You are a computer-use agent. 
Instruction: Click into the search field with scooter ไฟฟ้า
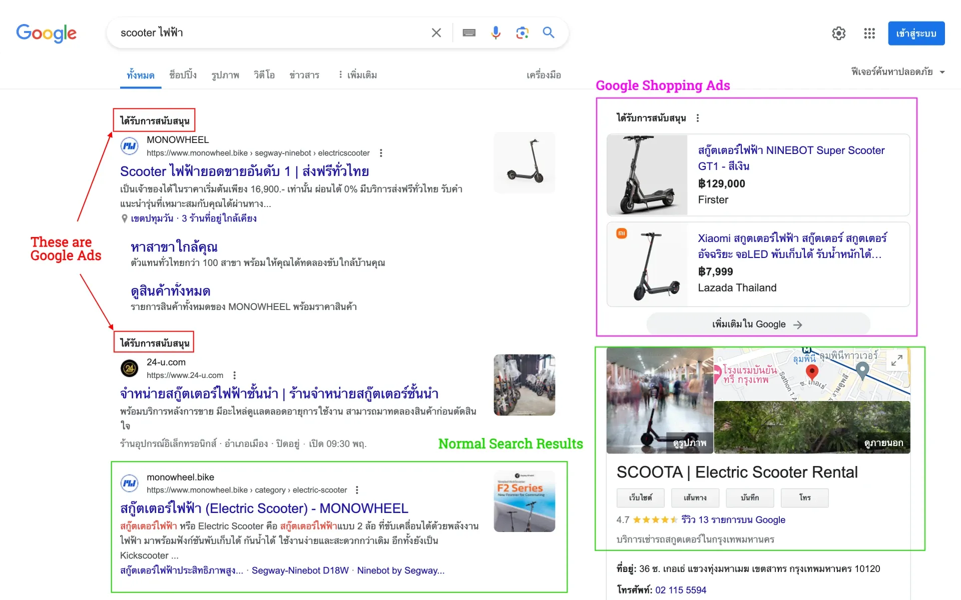pos(270,33)
